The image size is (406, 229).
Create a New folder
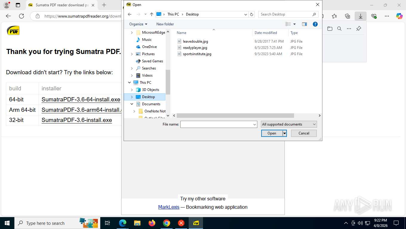click(x=165, y=24)
